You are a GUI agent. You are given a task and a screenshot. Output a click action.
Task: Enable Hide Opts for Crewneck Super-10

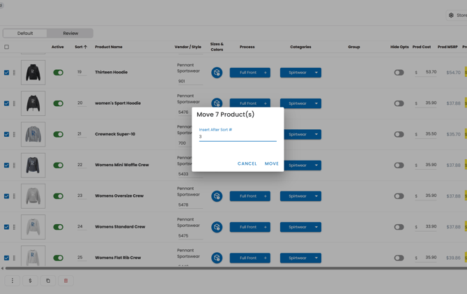pyautogui.click(x=399, y=134)
